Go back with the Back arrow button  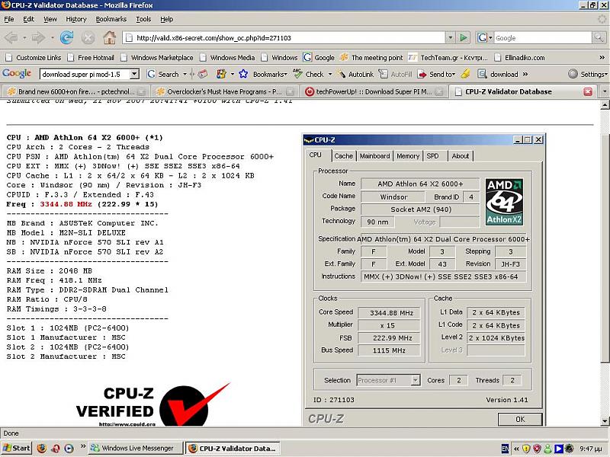pos(11,37)
